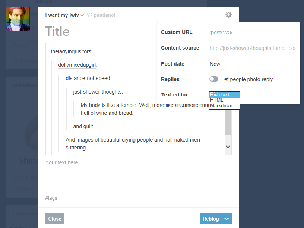The image size is (304, 228).
Task: Click the Close button
Action: coord(55,219)
